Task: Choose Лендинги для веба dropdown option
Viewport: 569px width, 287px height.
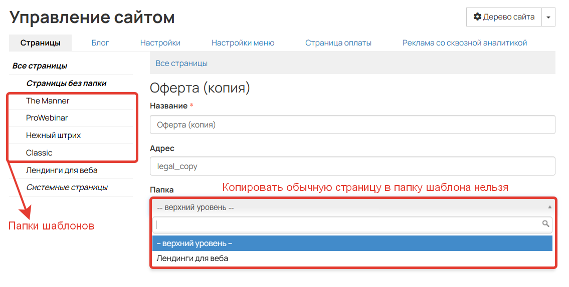Action: pos(352,258)
